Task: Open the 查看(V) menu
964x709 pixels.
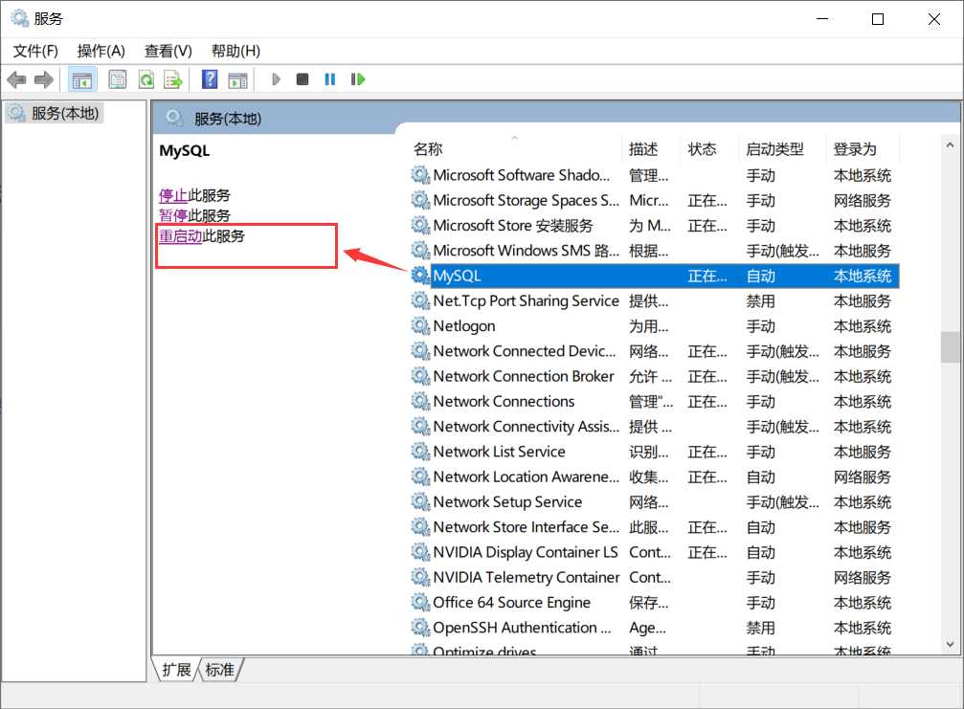Action: (168, 51)
